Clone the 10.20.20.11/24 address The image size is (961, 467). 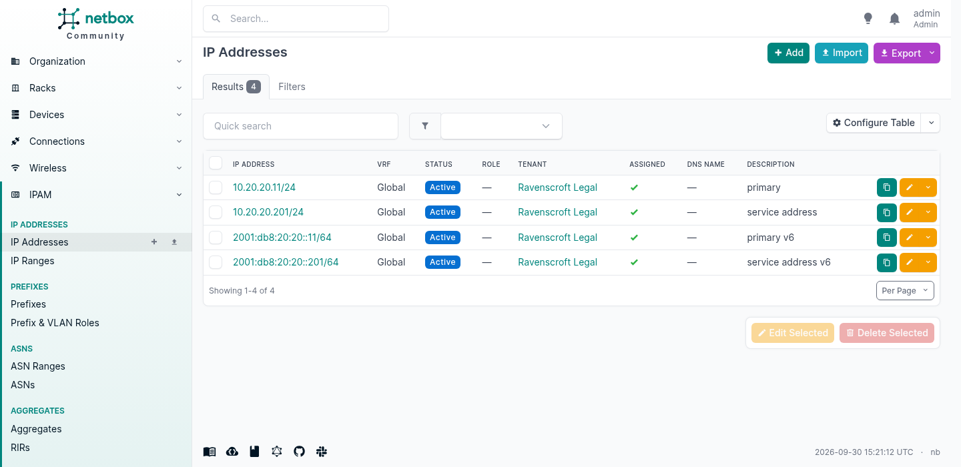(x=886, y=187)
